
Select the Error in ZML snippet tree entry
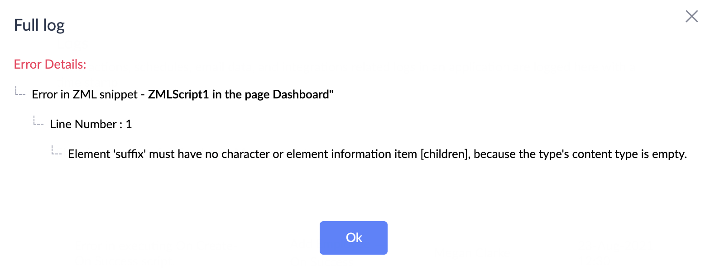click(183, 95)
